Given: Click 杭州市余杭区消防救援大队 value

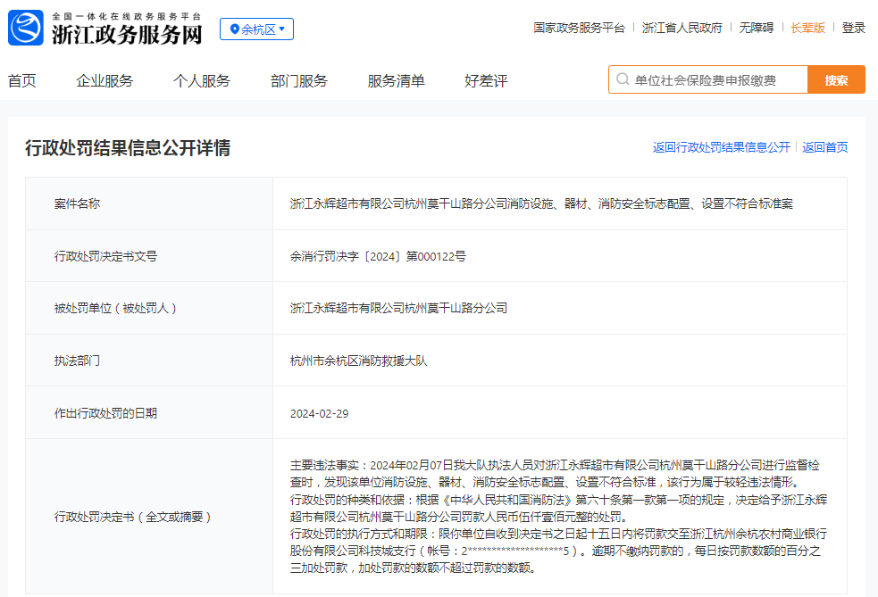Looking at the screenshot, I should (358, 361).
